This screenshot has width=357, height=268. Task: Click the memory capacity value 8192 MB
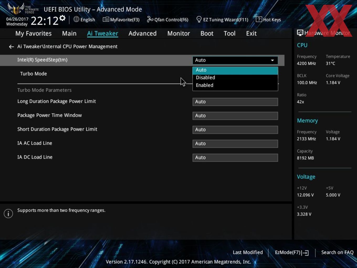305,158
